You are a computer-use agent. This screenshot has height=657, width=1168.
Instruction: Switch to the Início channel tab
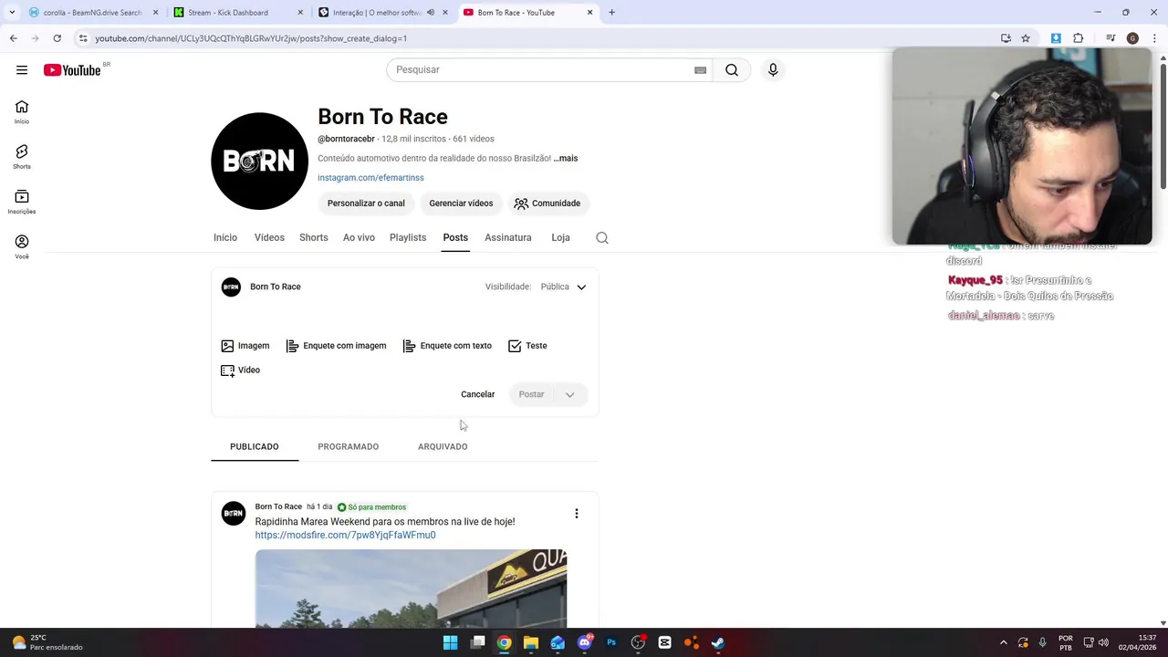click(225, 238)
